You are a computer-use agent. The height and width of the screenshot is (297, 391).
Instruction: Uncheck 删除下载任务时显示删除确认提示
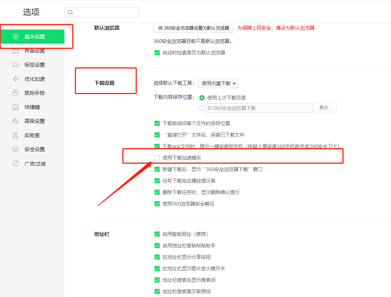pos(157,192)
